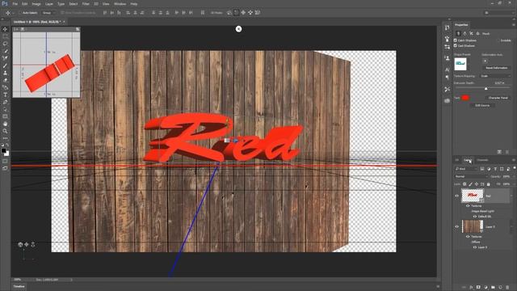Image resolution: width=517 pixels, height=291 pixels.
Task: Click the Lock all padlock icon
Action: coord(488,184)
